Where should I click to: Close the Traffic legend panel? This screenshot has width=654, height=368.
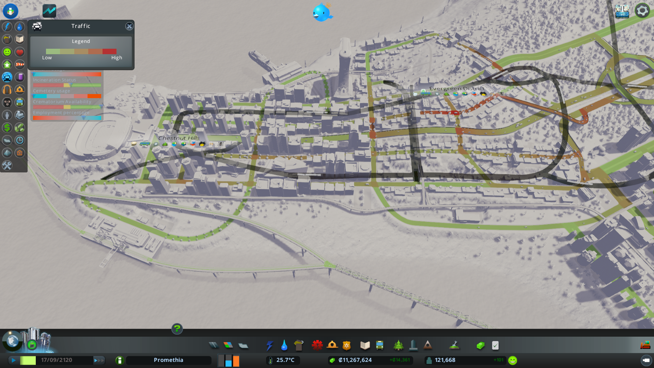pos(129,26)
